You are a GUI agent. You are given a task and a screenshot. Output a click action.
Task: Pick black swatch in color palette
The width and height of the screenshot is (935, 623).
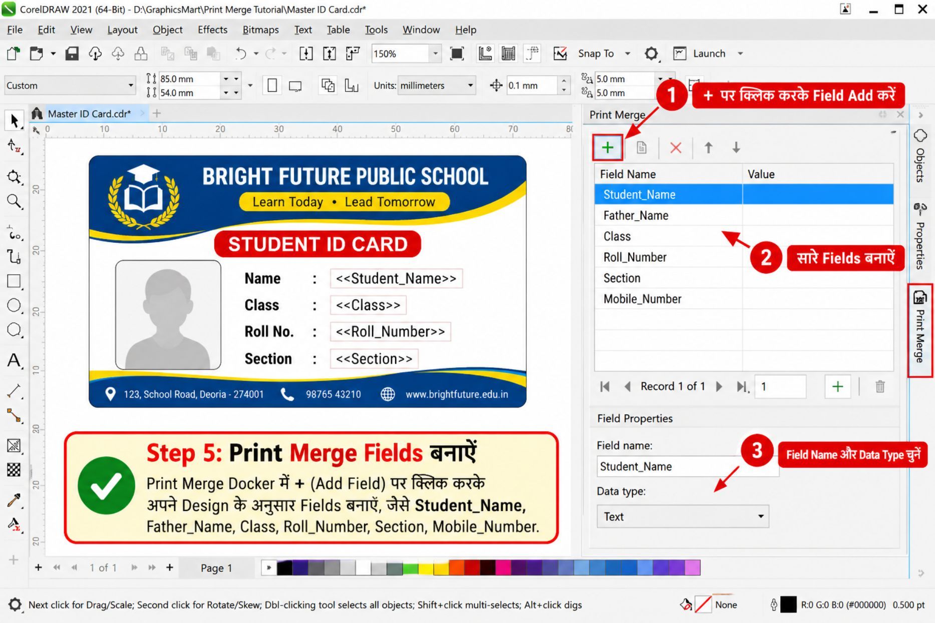point(284,567)
